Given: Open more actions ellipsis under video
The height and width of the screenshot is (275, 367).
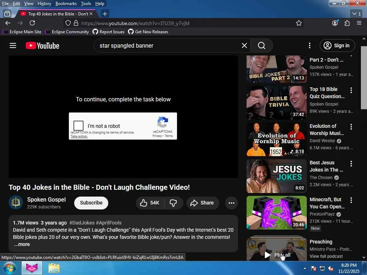Looking at the screenshot, I should (232, 203).
